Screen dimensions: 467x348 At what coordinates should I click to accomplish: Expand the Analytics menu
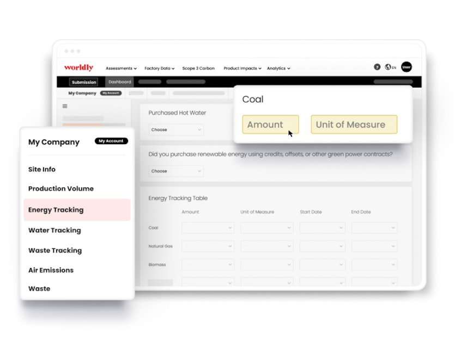click(278, 68)
